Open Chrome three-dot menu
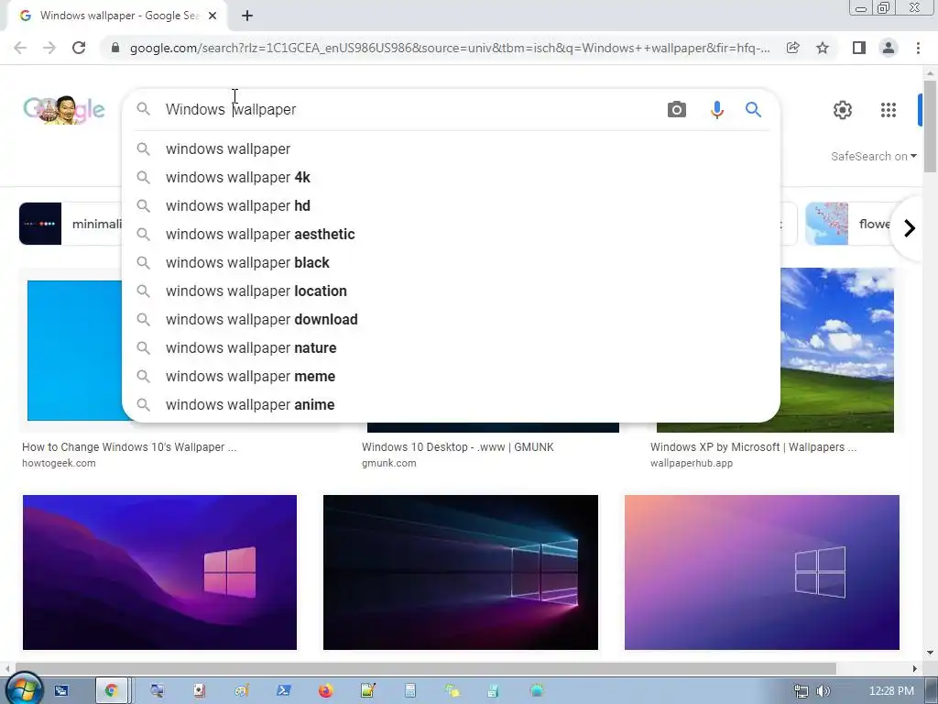 (918, 48)
